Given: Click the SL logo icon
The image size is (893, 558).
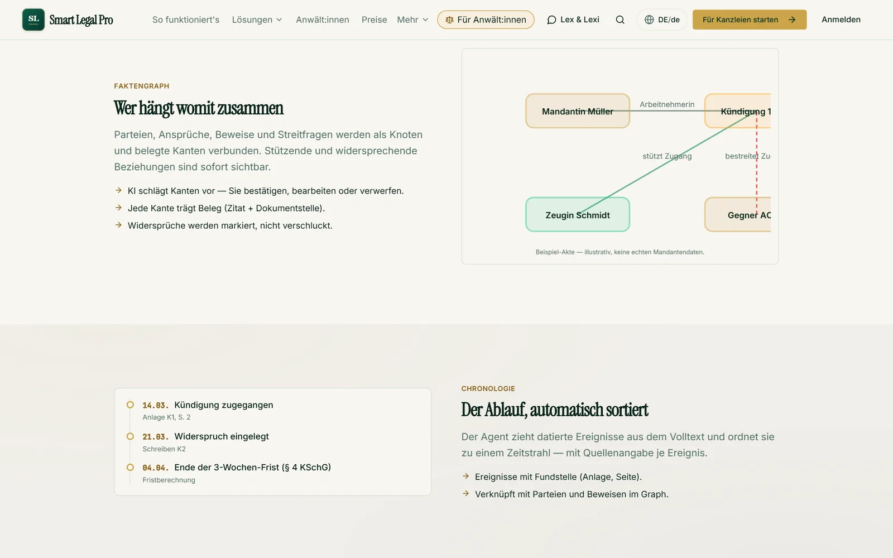Looking at the screenshot, I should point(33,20).
